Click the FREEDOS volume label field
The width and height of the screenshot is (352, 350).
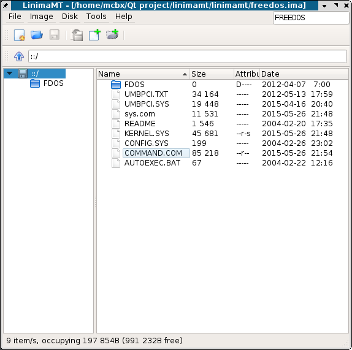311,18
